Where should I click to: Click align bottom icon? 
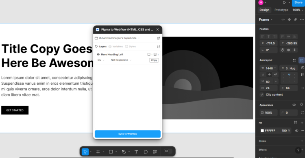point(294,36)
